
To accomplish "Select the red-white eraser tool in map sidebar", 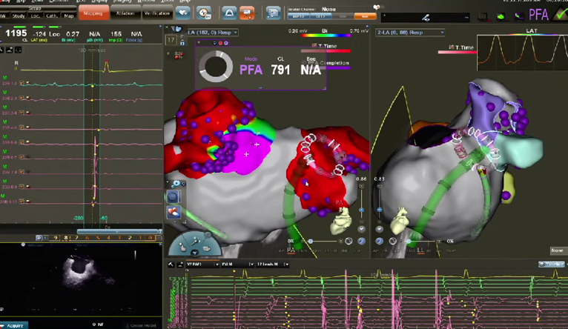I will click(x=173, y=212).
